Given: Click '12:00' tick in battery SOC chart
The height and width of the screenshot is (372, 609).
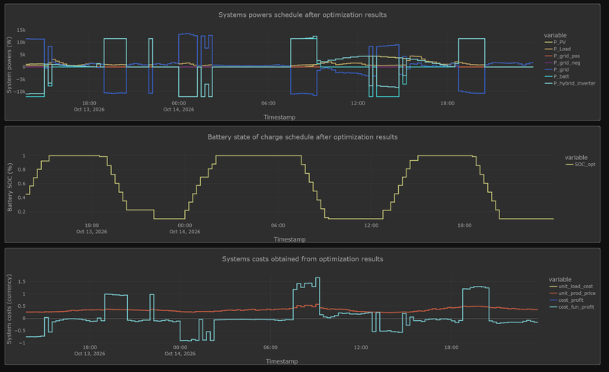Looking at the screenshot, I should (x=371, y=226).
